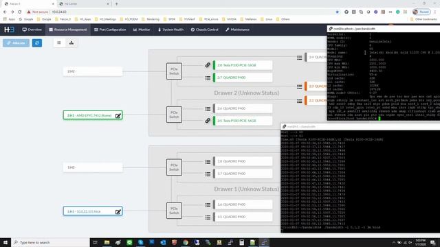440x247 pixels.
Task: Open the Overview tab
Action: (x=32, y=30)
